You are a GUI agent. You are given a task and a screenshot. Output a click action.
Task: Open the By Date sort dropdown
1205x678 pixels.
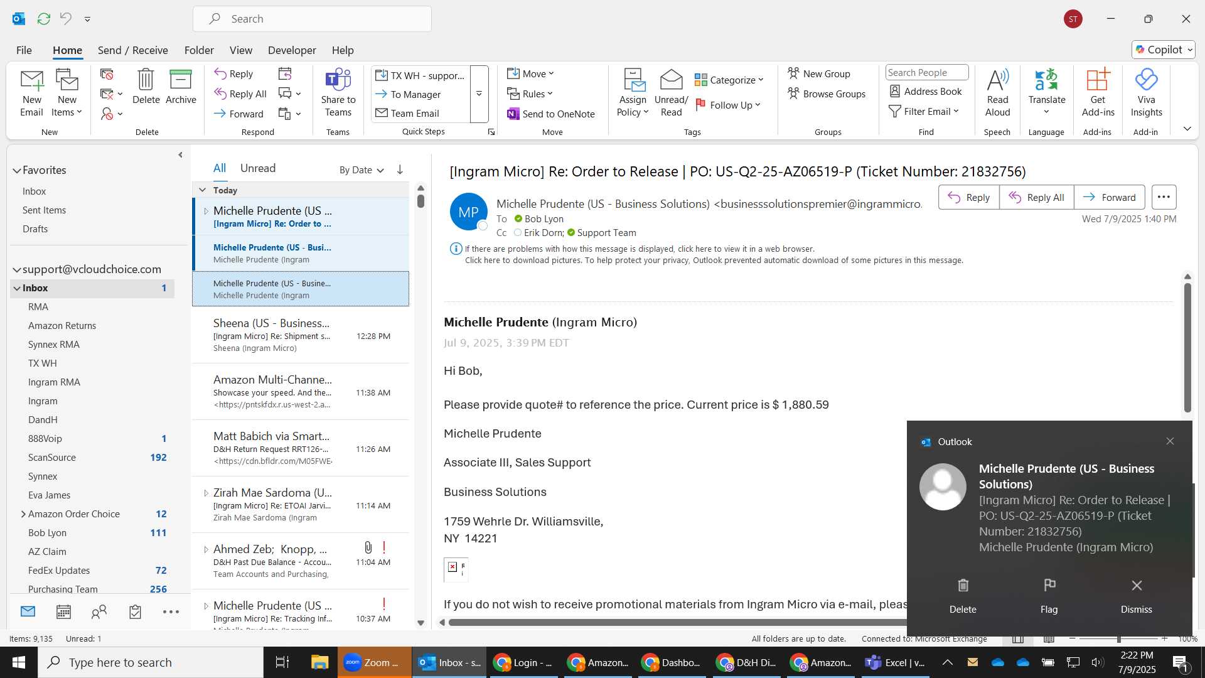click(361, 170)
